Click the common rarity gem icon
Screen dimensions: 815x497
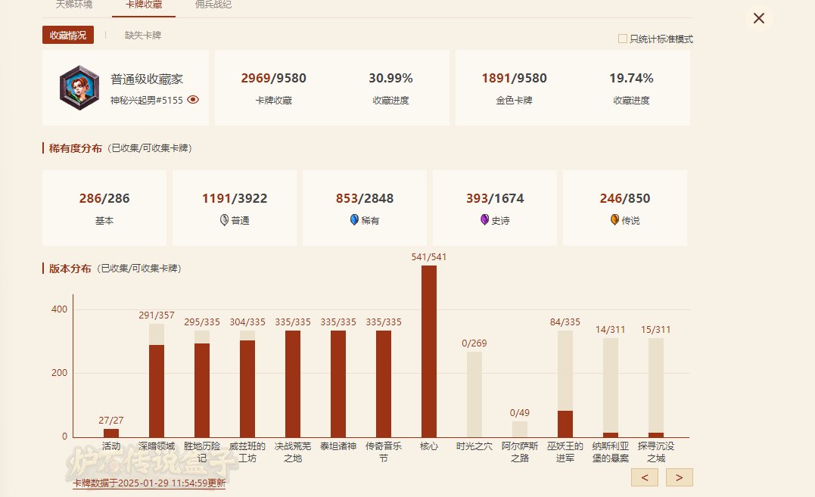coord(224,220)
